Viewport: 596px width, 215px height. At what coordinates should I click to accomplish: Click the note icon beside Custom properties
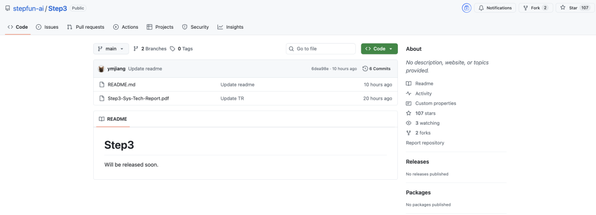click(x=408, y=103)
